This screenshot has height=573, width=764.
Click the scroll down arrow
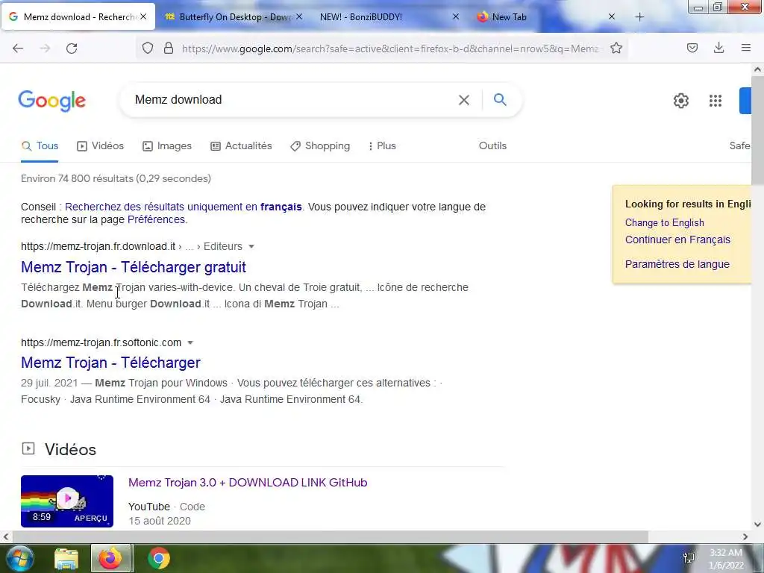tap(757, 525)
